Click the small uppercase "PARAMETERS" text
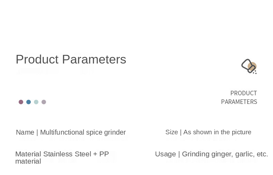This screenshot has height=175, width=273. point(239,102)
